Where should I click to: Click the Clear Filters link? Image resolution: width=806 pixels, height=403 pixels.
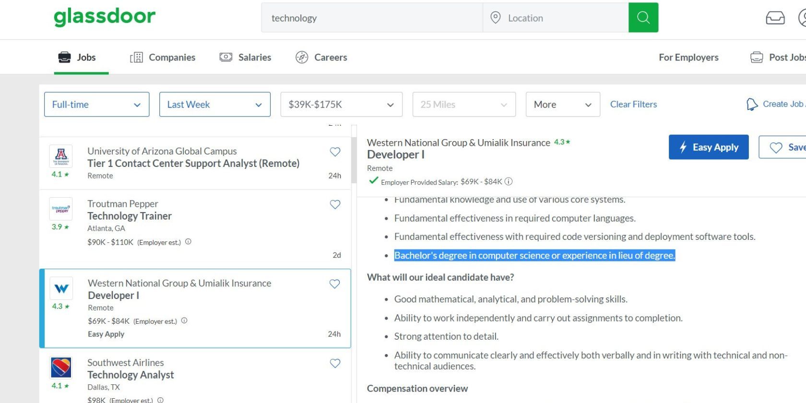(633, 104)
